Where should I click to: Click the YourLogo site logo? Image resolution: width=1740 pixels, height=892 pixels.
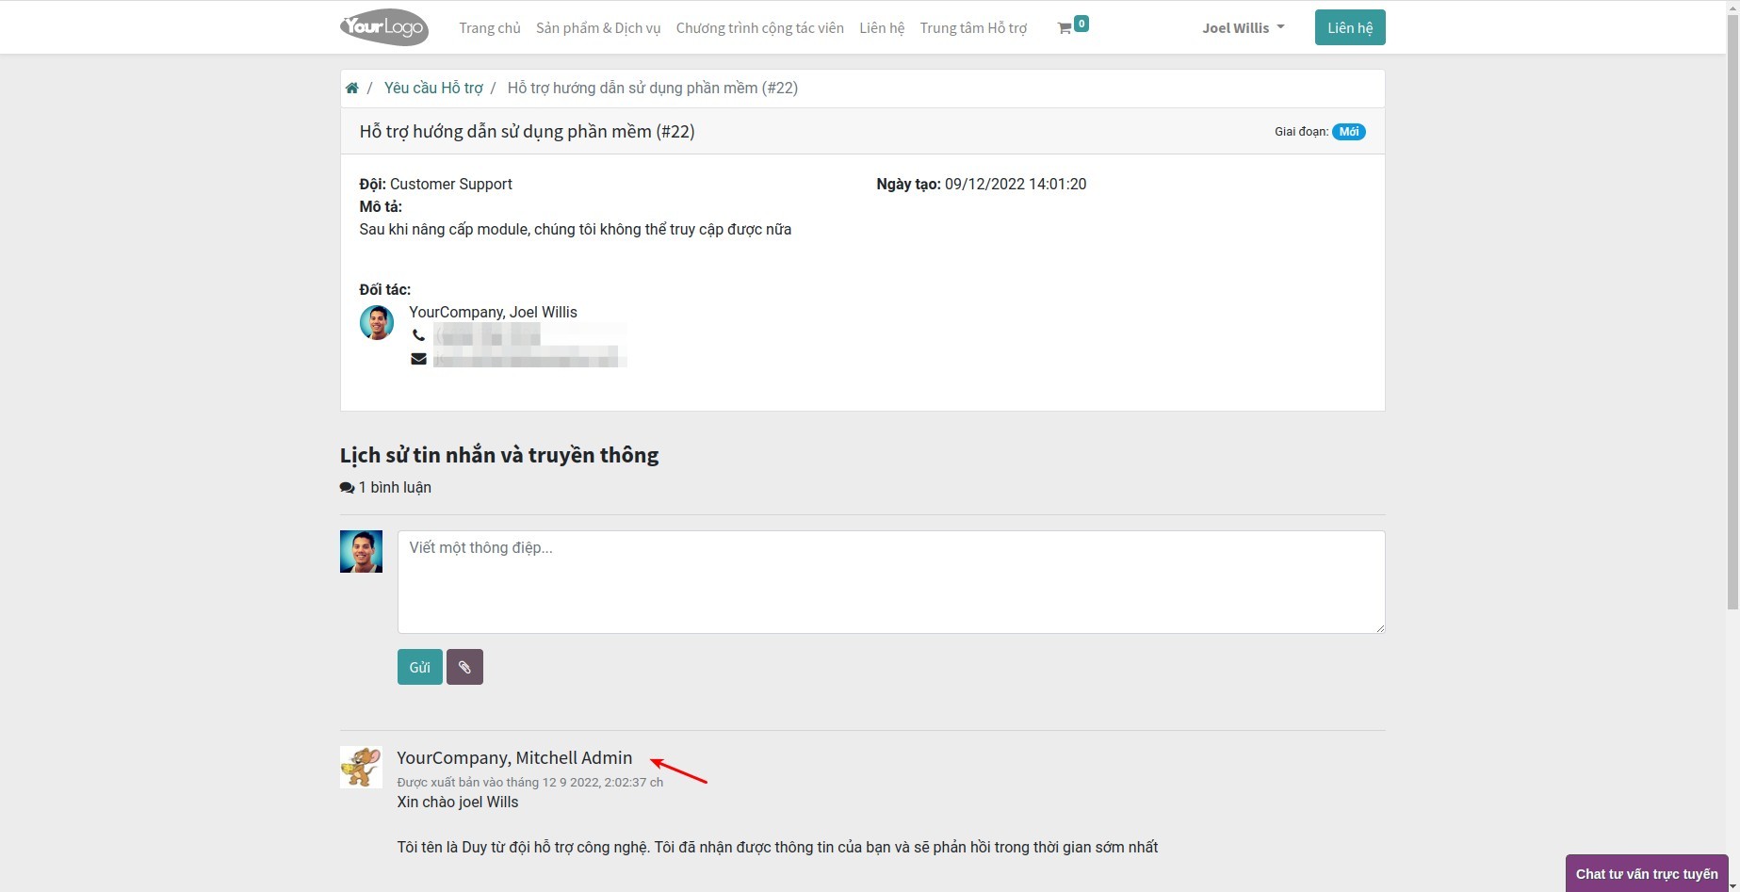[384, 27]
